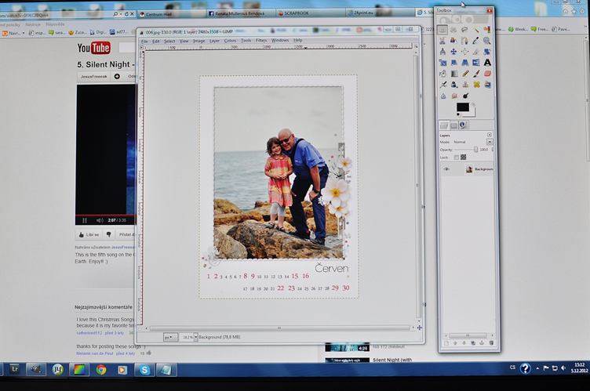Pause the YouTube video
Image resolution: width=590 pixels, height=391 pixels.
85,220
